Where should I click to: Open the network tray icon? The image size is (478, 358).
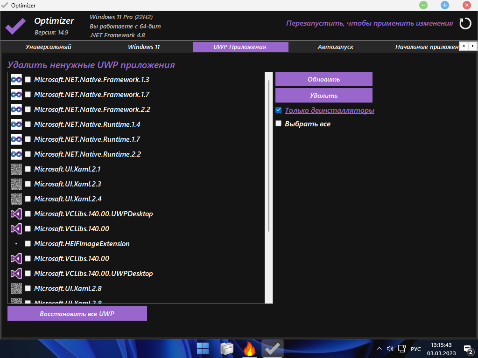pyautogui.click(x=402, y=349)
